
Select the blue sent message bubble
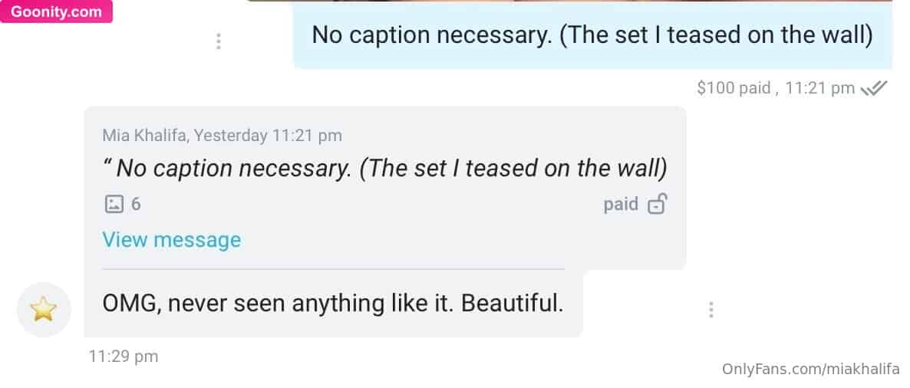click(592, 37)
